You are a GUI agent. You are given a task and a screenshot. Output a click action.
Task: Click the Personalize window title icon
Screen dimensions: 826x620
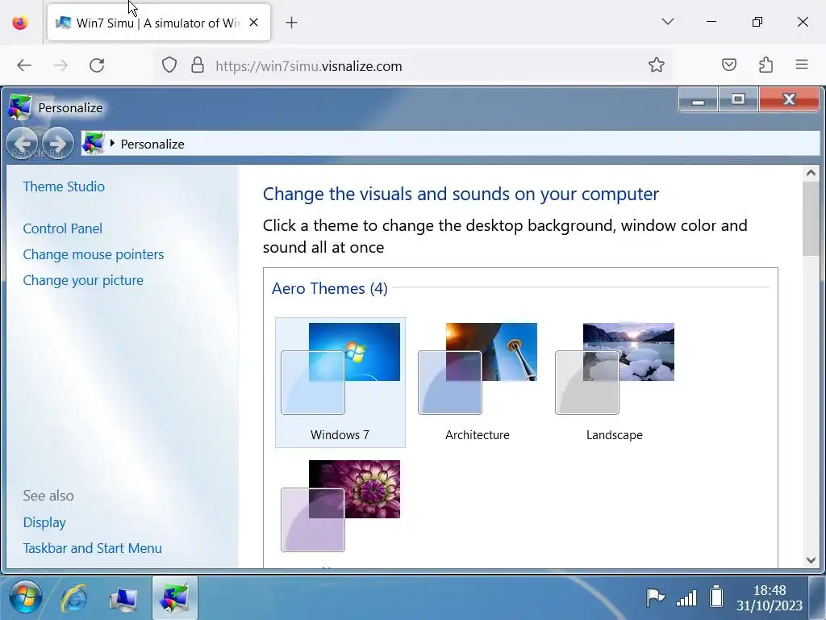click(x=19, y=107)
